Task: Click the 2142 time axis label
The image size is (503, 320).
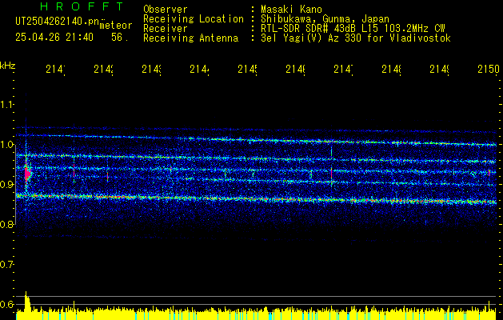Action: pyautogui.click(x=104, y=69)
